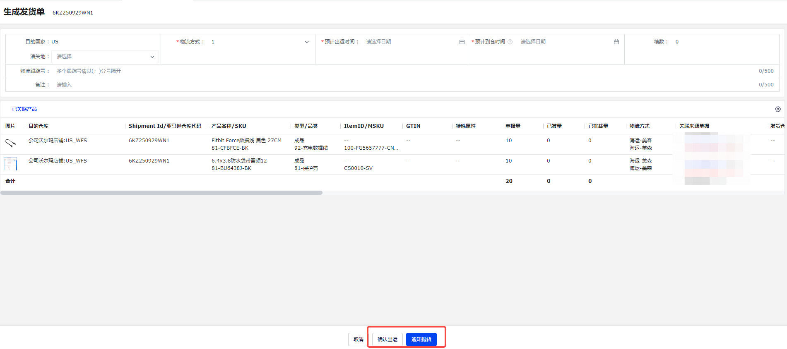Viewport: 787px width, 349px height.
Task: Click the 合计 total row label
Action: tap(10, 181)
